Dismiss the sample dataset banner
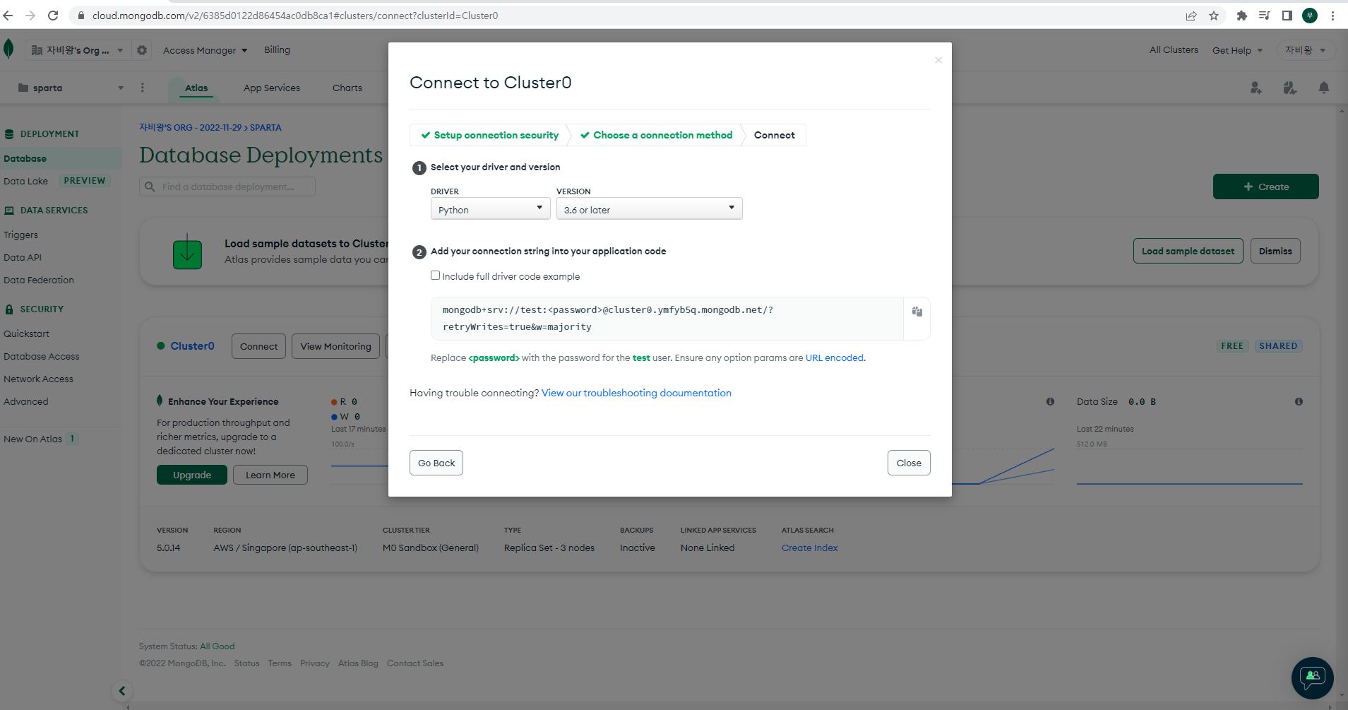Viewport: 1348px width, 710px height. pos(1275,251)
